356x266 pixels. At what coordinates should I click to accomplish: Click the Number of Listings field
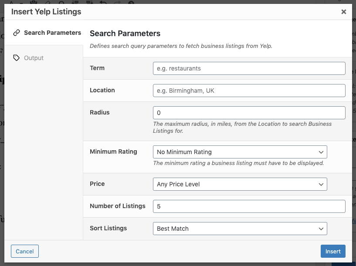(x=249, y=206)
